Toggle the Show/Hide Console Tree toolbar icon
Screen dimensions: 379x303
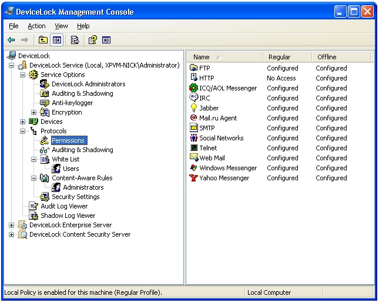point(57,40)
